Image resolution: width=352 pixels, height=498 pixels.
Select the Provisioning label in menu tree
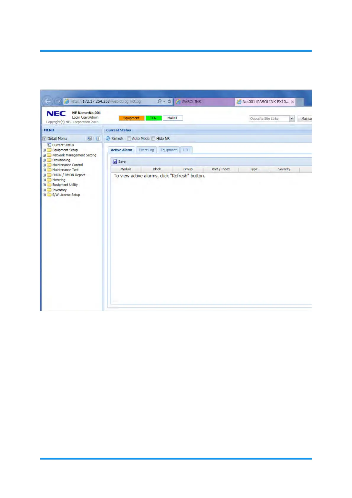coord(61,160)
